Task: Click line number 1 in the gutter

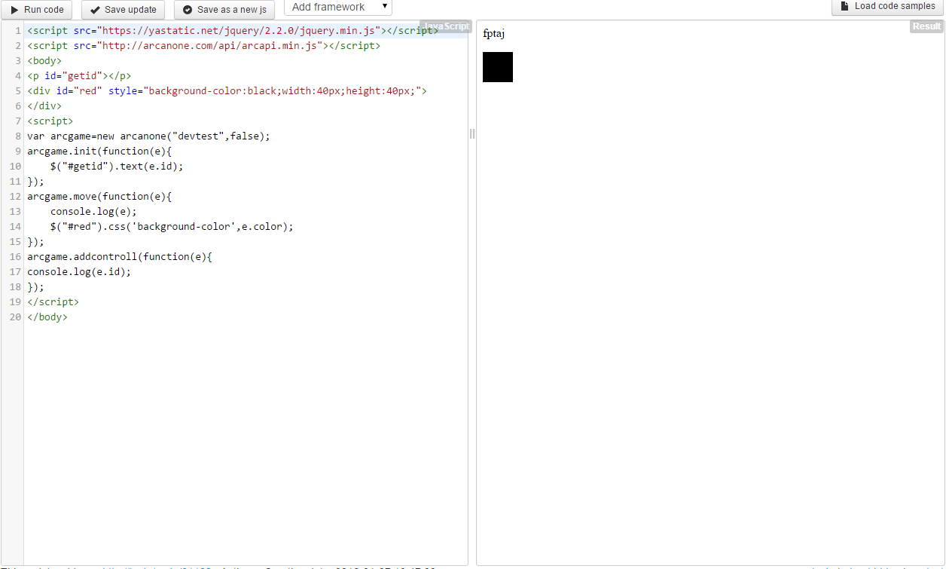Action: [x=17, y=31]
